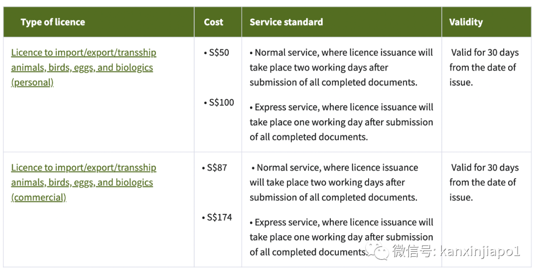Open the commercial import/export licence link
The image size is (538, 276).
[x=84, y=183]
